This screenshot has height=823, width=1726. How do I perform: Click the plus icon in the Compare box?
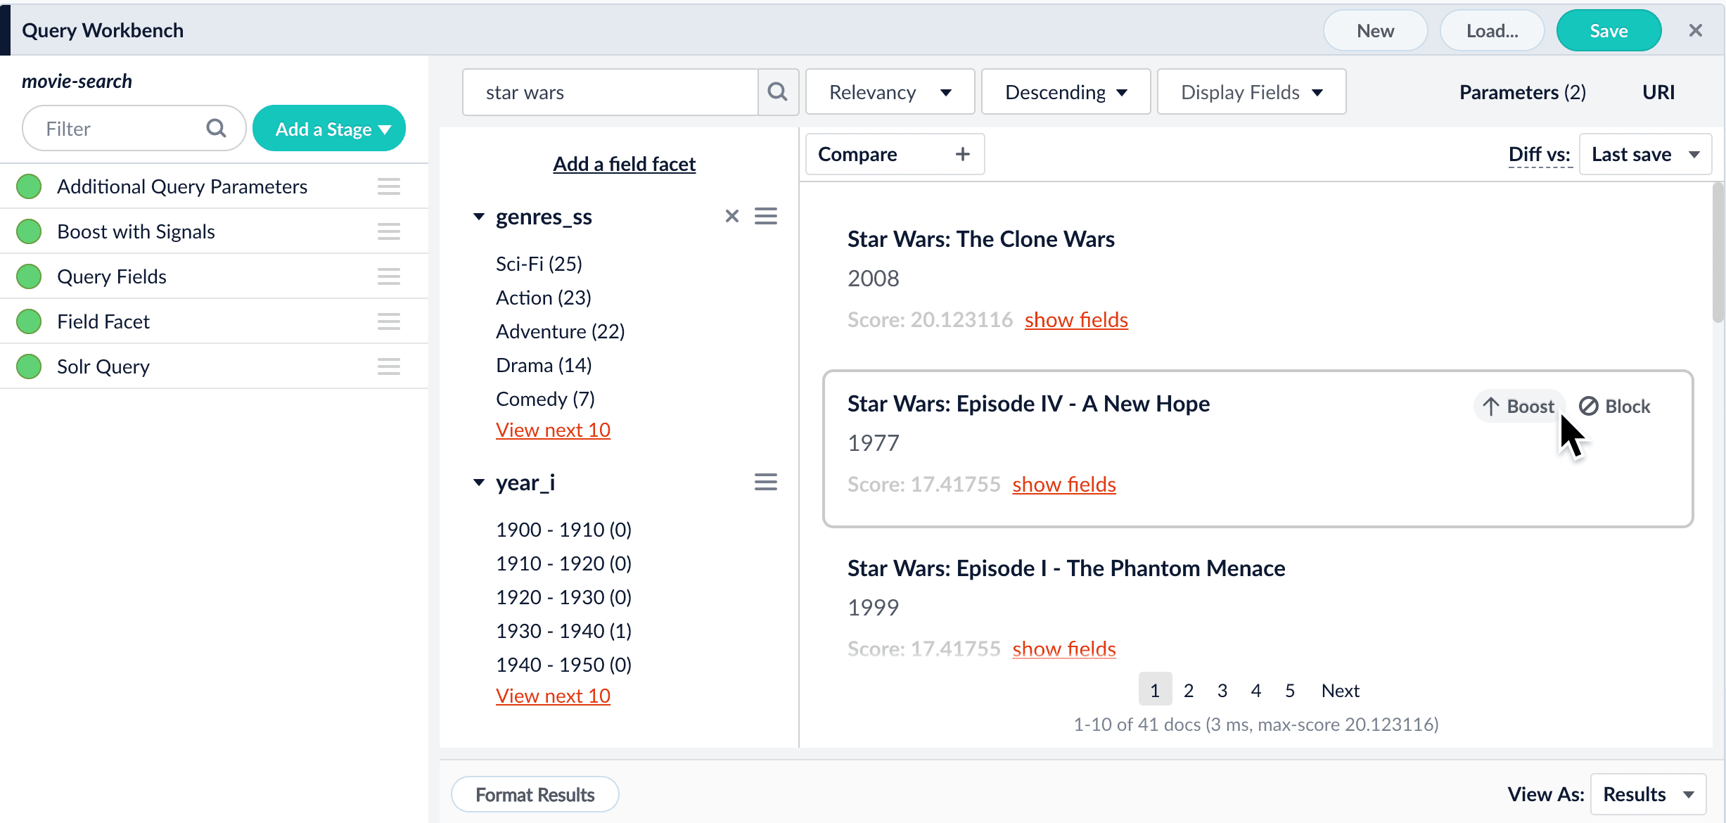(962, 154)
